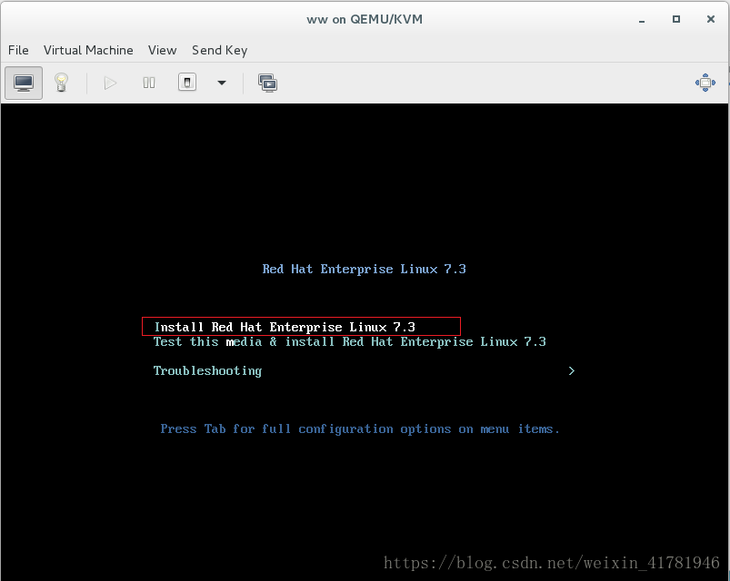Viewport: 730px width, 581px height.
Task: Close the QEMU/KVM window
Action: [710, 19]
